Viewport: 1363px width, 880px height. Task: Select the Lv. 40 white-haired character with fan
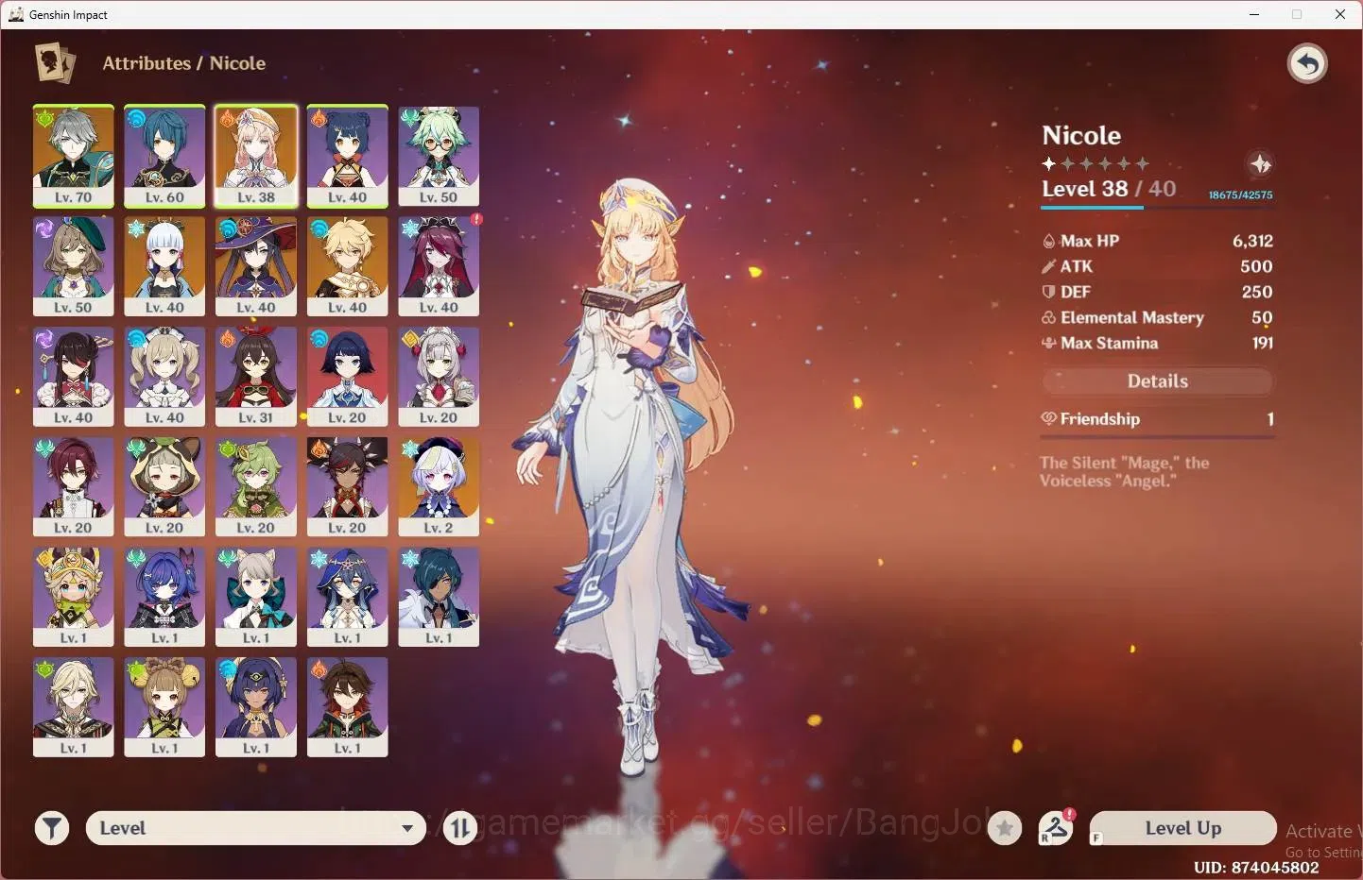pos(164,266)
